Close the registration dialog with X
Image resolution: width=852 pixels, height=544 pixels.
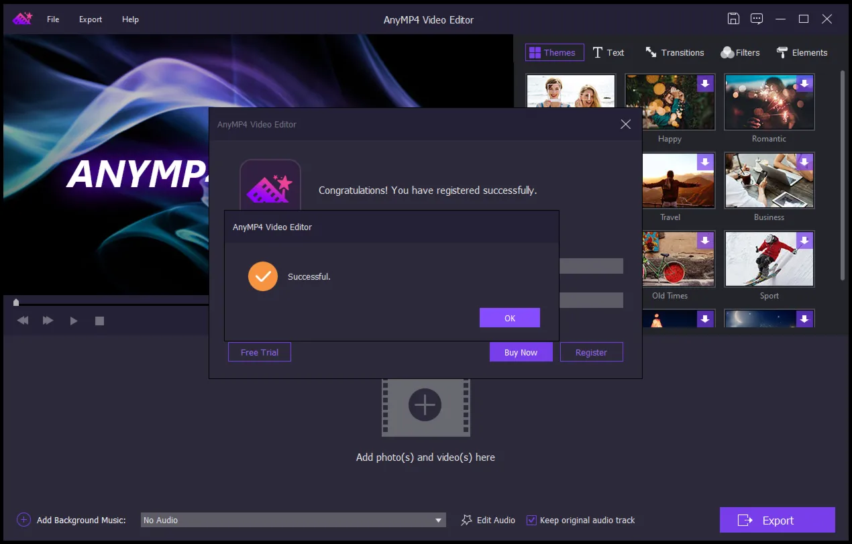pos(625,124)
